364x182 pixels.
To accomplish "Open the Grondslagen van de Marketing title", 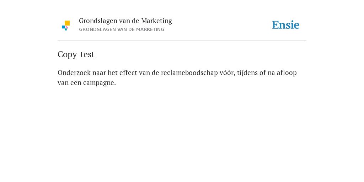I will pyautogui.click(x=125, y=21).
